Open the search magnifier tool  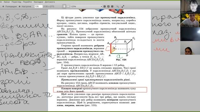(x=117, y=6)
